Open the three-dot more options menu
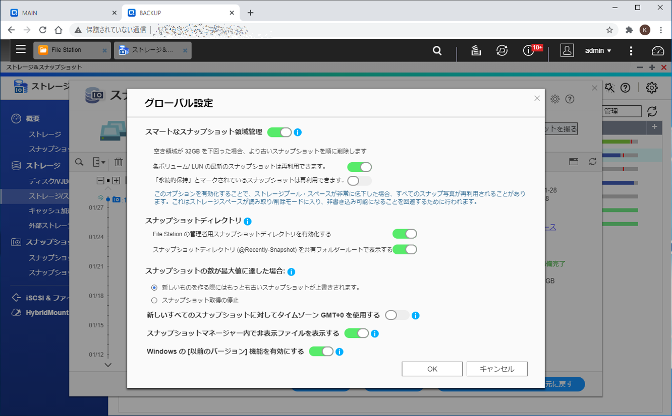 pos(631,50)
